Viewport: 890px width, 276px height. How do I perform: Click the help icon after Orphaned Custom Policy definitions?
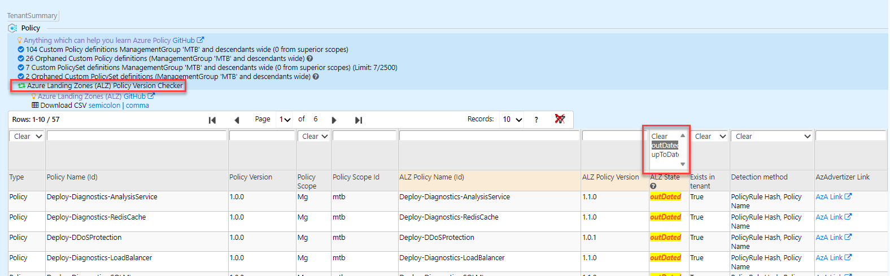[309, 59]
